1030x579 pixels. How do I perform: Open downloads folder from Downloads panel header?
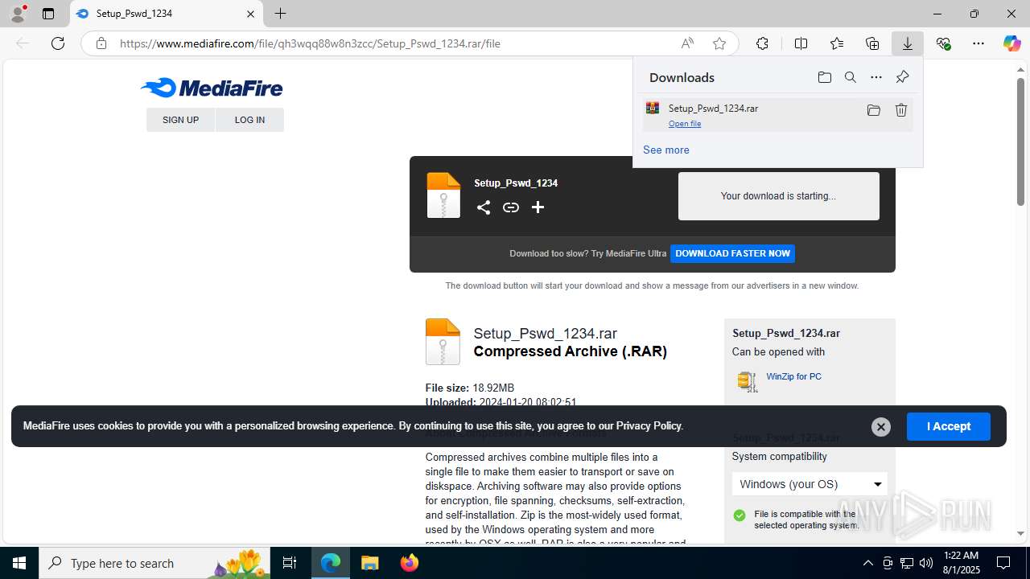click(825, 77)
